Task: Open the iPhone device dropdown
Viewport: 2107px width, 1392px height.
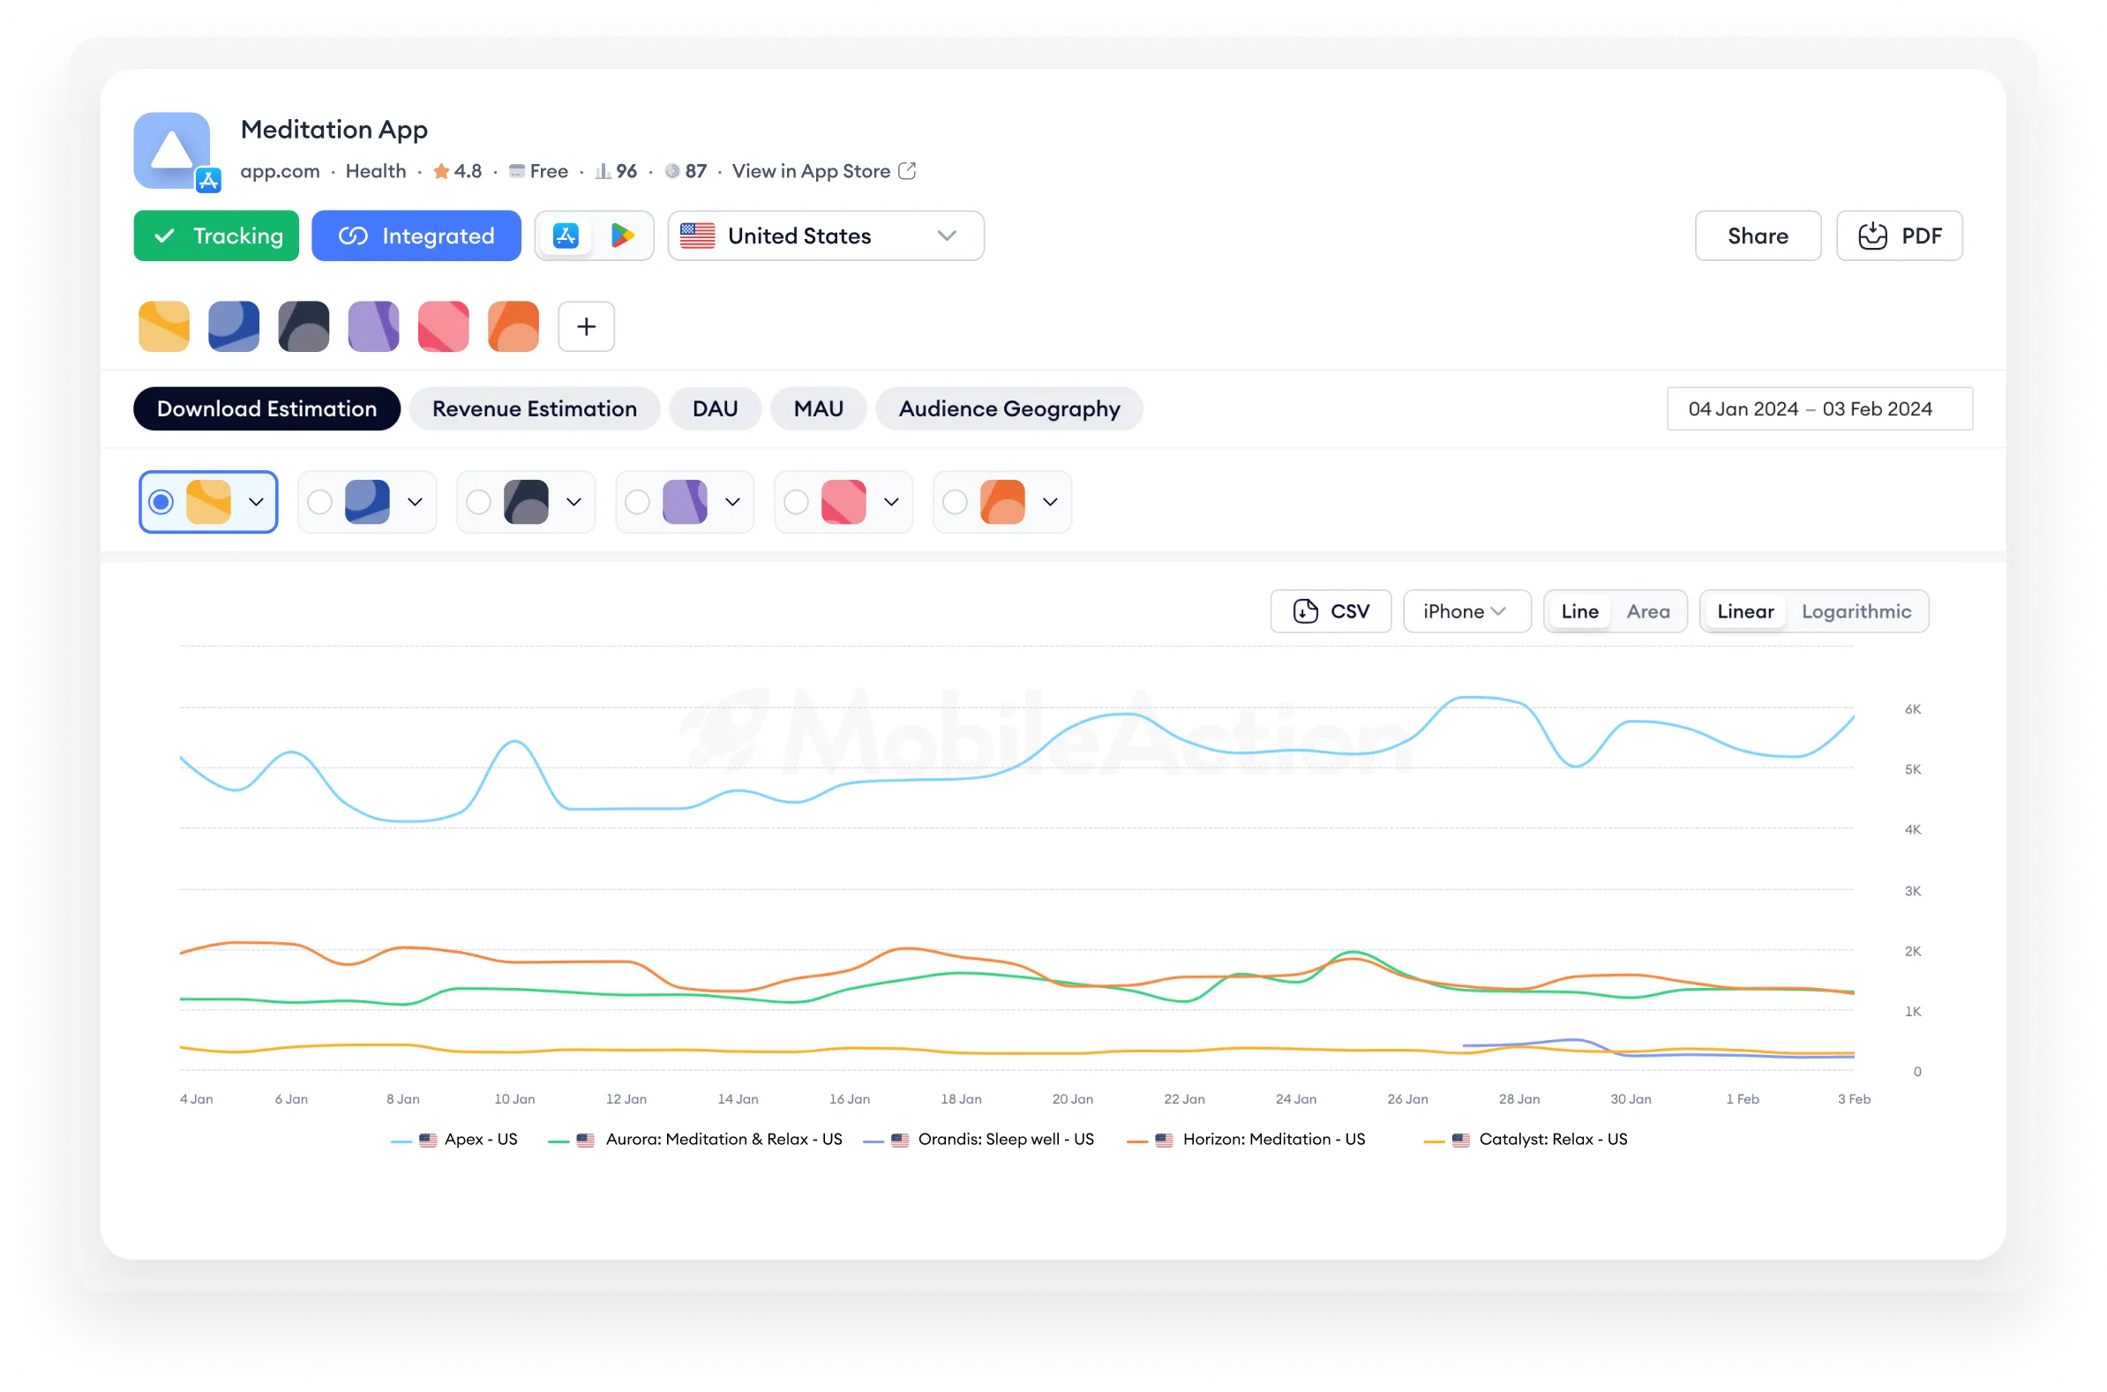Action: coord(1466,611)
